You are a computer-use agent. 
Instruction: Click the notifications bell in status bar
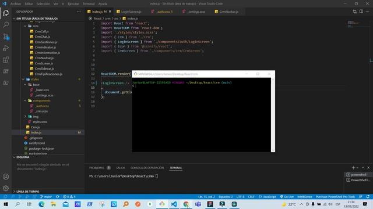(x=368, y=197)
